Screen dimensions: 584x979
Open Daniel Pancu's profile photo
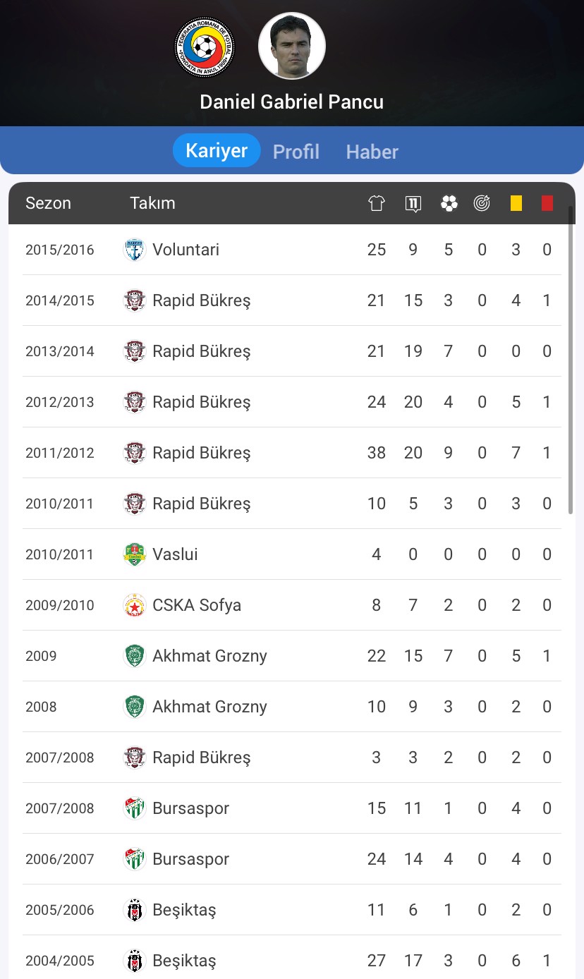[x=291, y=46]
